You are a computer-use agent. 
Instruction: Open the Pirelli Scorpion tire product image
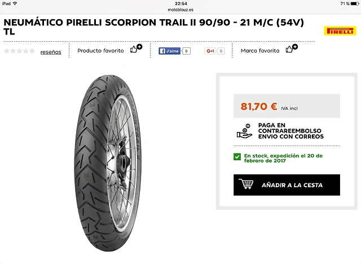tap(108, 162)
